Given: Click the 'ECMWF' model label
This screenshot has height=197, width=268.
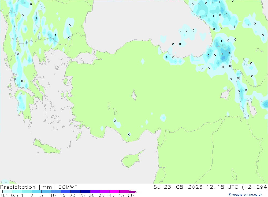Looking at the screenshot, I should [68, 187].
